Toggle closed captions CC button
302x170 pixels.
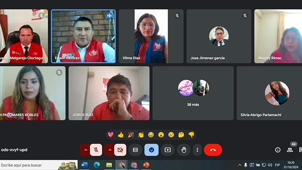tap(135, 150)
